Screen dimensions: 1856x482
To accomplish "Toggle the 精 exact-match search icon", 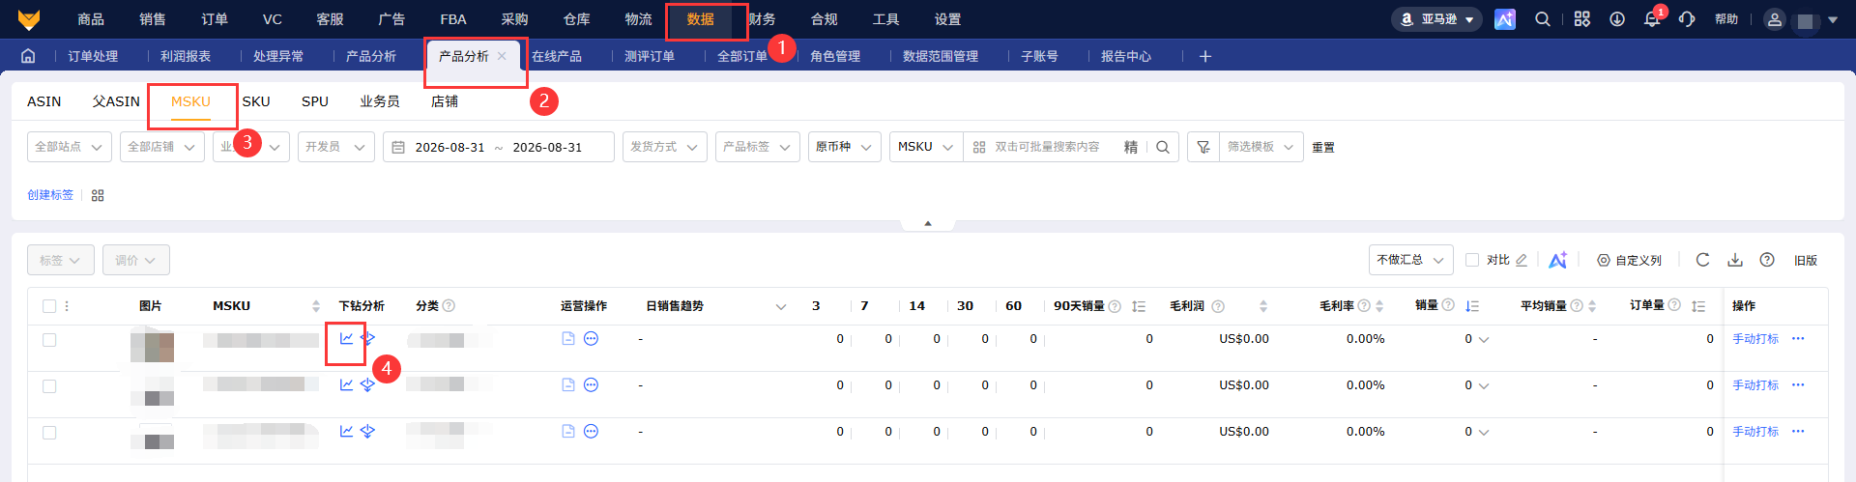I will 1131,147.
